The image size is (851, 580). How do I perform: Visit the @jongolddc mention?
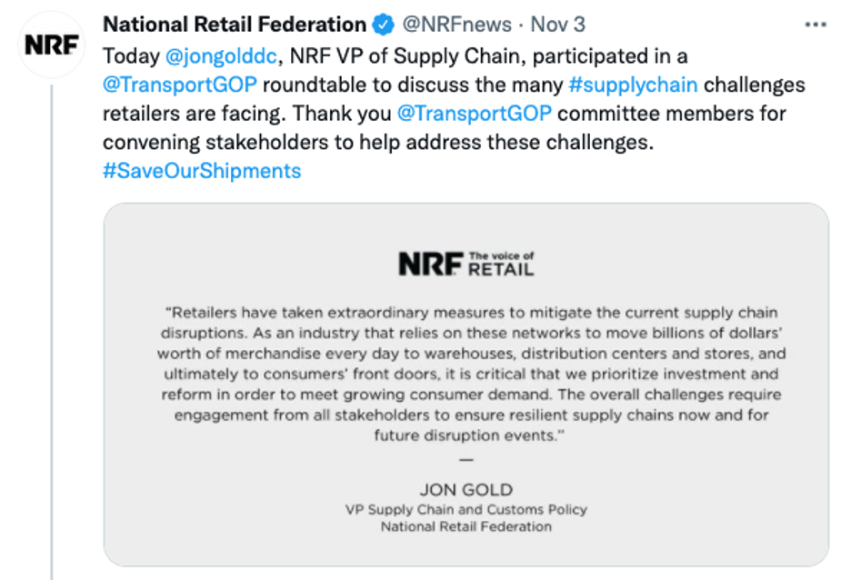(x=221, y=56)
